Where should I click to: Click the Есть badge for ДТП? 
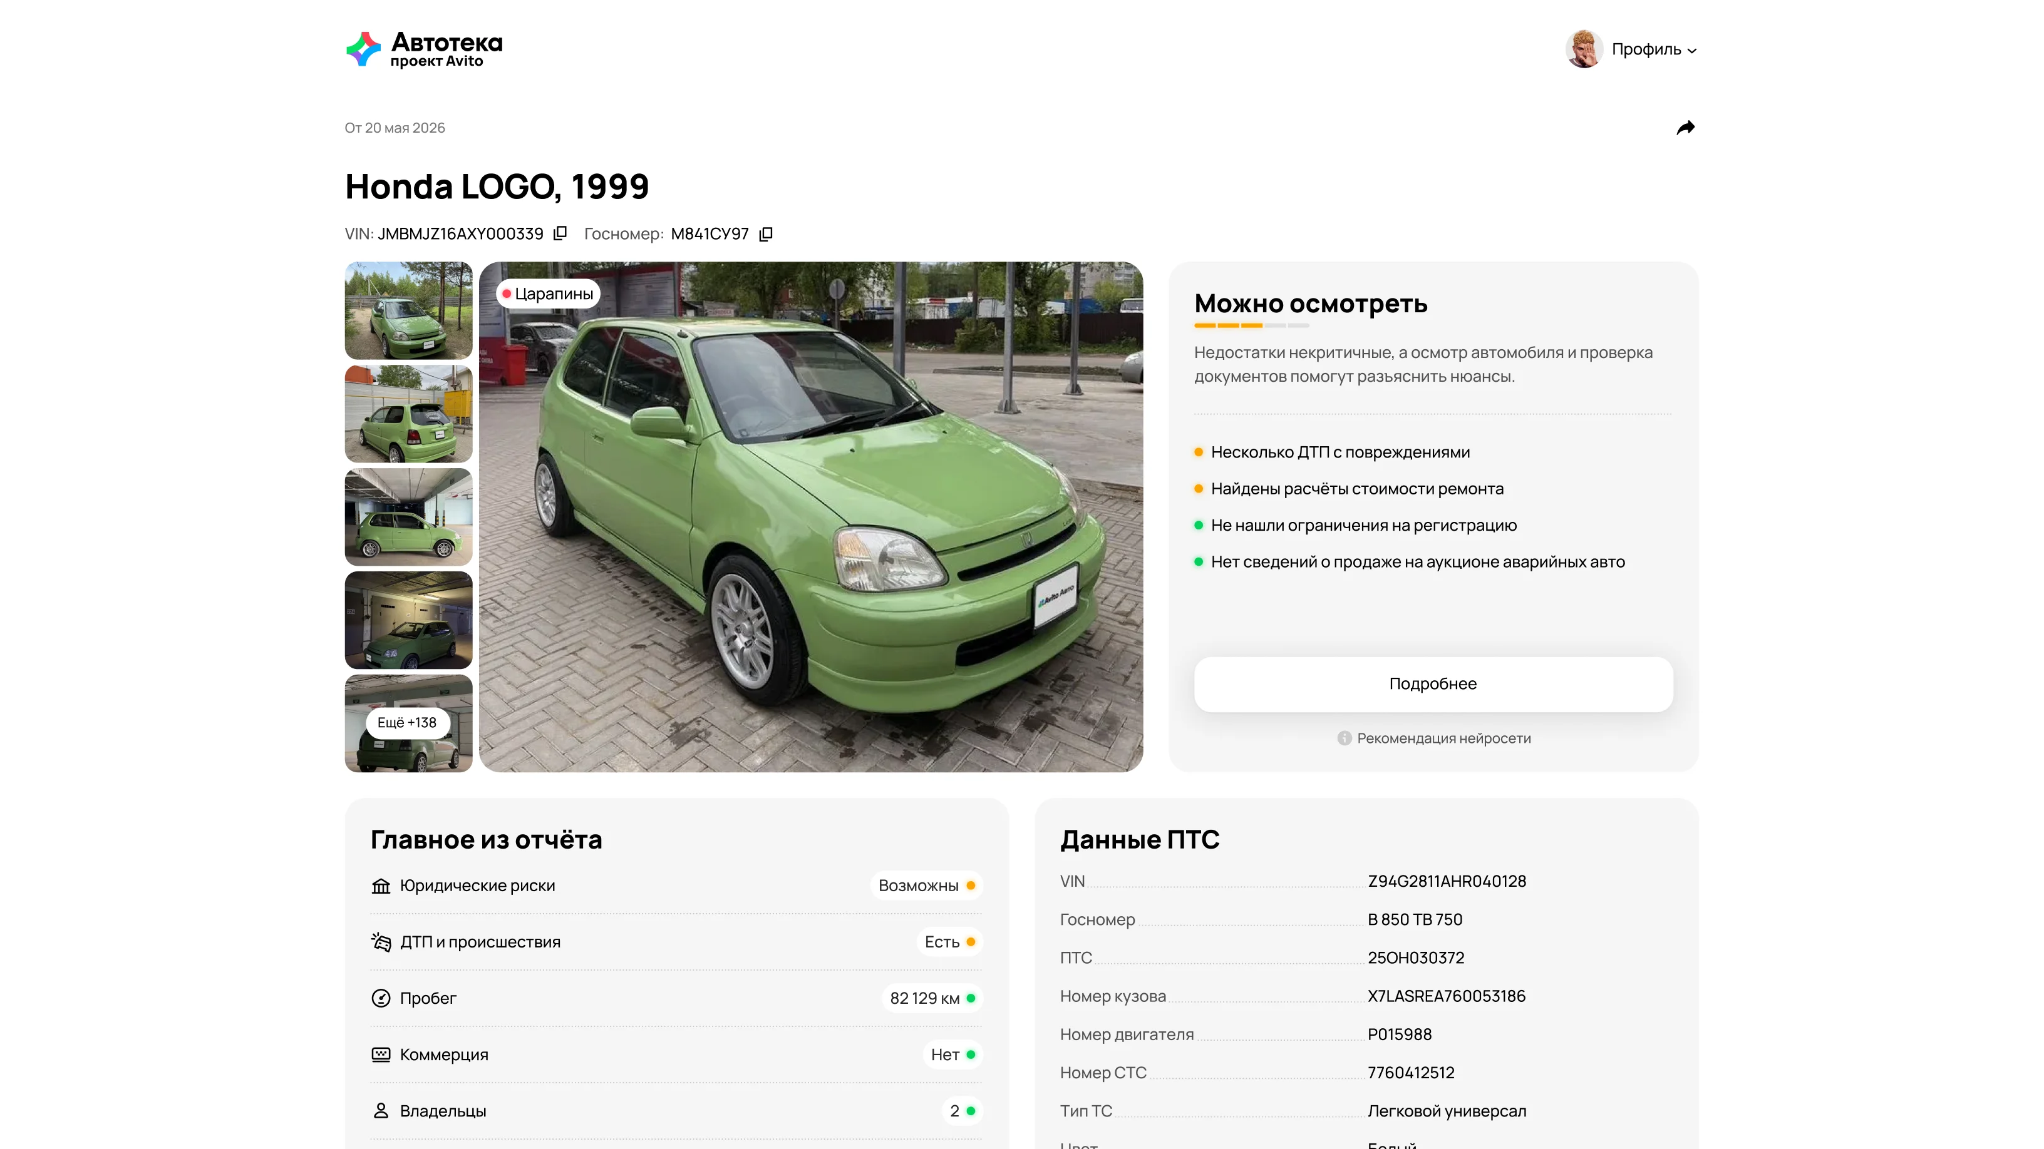(x=949, y=942)
